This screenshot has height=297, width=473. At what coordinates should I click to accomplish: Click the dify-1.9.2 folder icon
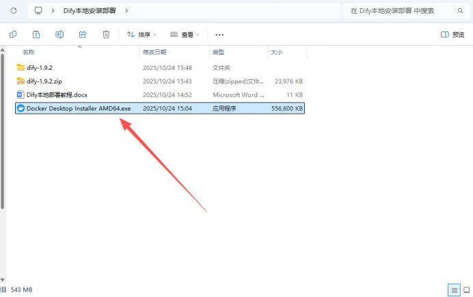coord(21,67)
